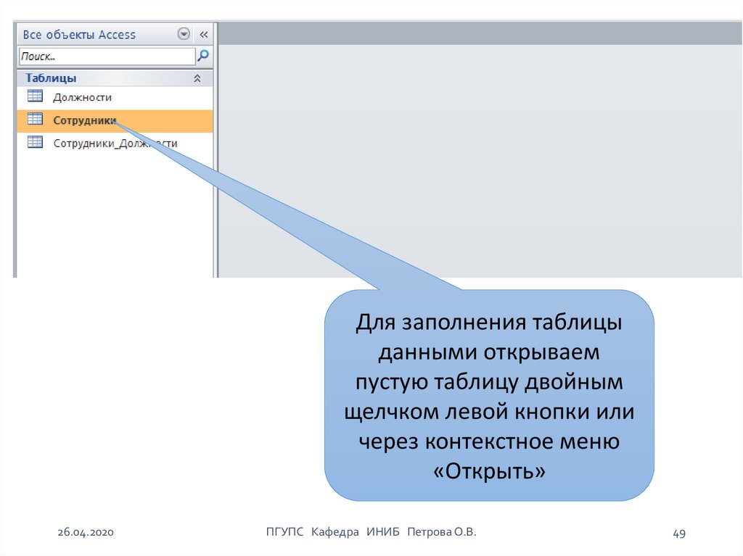Click the Сотрудники_Должности table icon

point(35,143)
